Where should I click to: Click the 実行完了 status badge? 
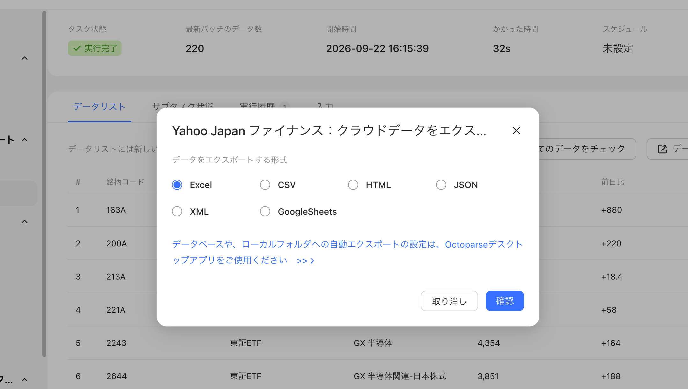coord(95,48)
